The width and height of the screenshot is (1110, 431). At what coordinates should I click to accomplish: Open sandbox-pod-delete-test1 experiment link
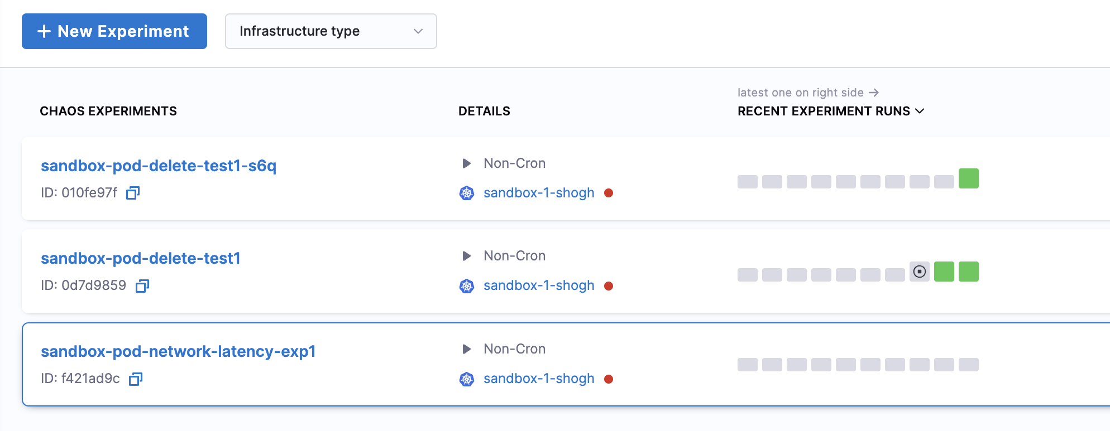[141, 258]
